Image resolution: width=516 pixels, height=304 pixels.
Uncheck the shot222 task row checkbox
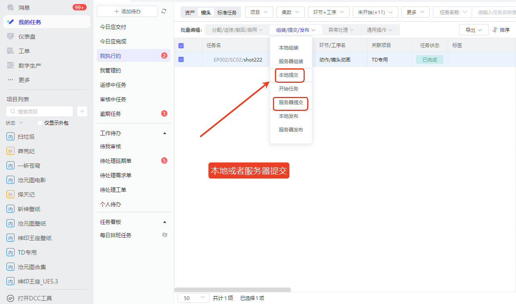(x=181, y=60)
